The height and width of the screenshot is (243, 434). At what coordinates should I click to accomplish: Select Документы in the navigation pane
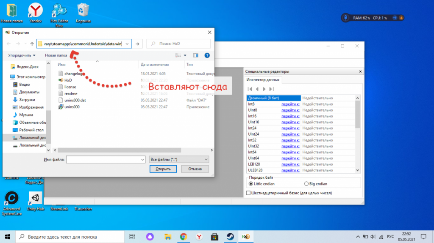[29, 92]
